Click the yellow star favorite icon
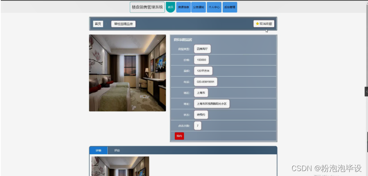 (x=257, y=24)
